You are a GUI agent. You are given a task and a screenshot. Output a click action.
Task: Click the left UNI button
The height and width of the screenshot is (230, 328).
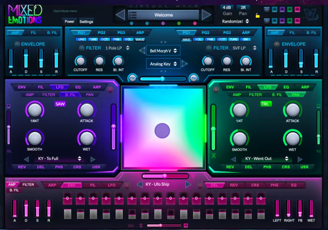81,39
